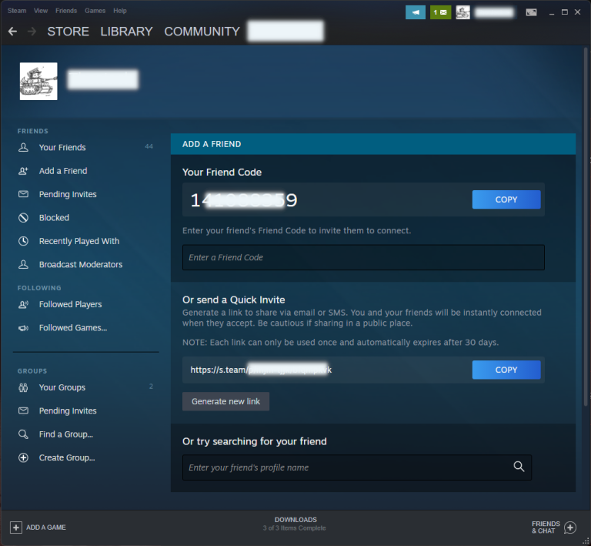Click the search magnifier icon
The width and height of the screenshot is (591, 546).
519,467
